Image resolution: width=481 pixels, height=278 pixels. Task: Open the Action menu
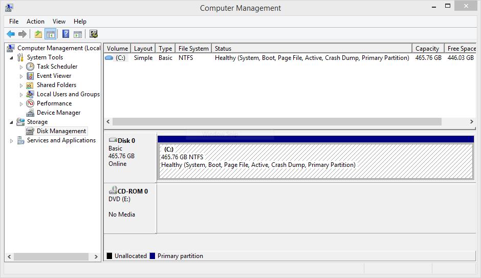point(35,22)
